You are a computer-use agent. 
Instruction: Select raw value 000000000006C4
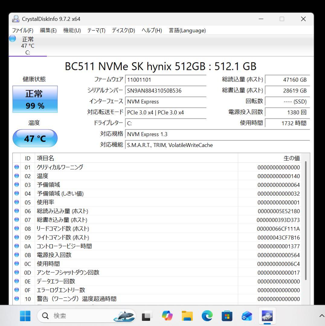pos(278,264)
